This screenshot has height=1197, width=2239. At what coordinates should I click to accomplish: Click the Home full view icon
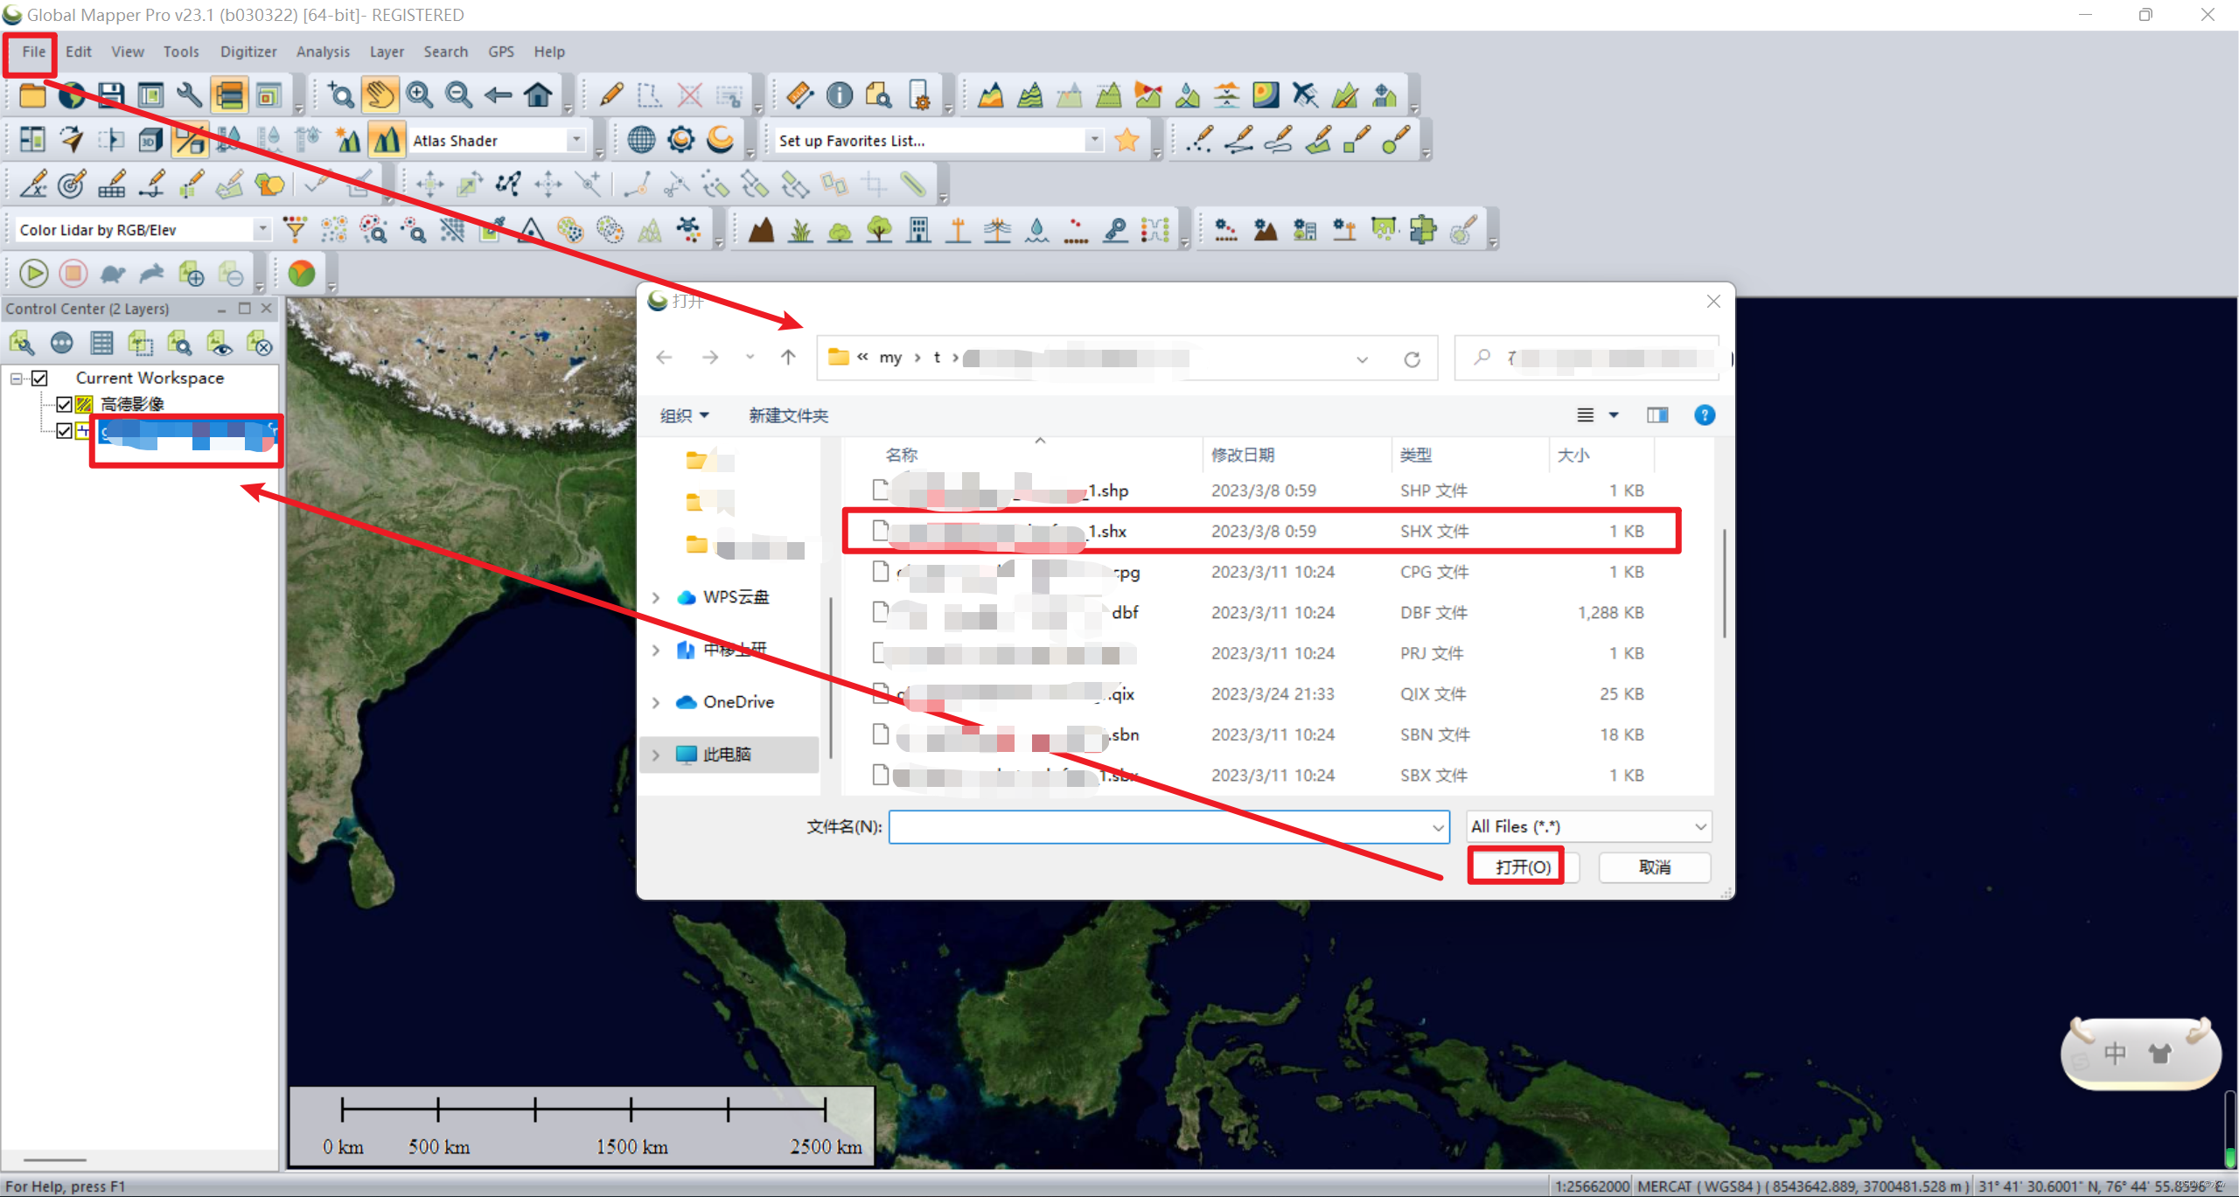coord(538,94)
